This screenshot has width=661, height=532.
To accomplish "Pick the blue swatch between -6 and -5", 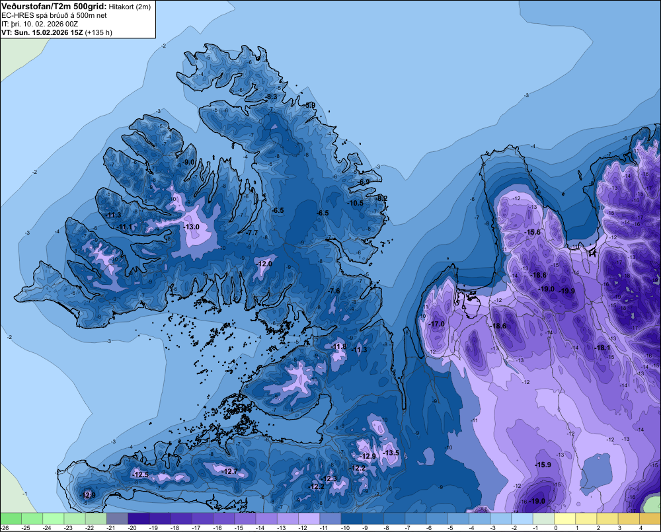I will 437,518.
